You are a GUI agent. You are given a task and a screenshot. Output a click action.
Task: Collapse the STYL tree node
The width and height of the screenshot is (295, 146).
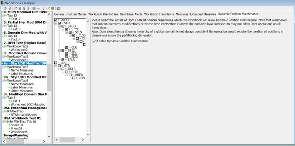click(63, 29)
